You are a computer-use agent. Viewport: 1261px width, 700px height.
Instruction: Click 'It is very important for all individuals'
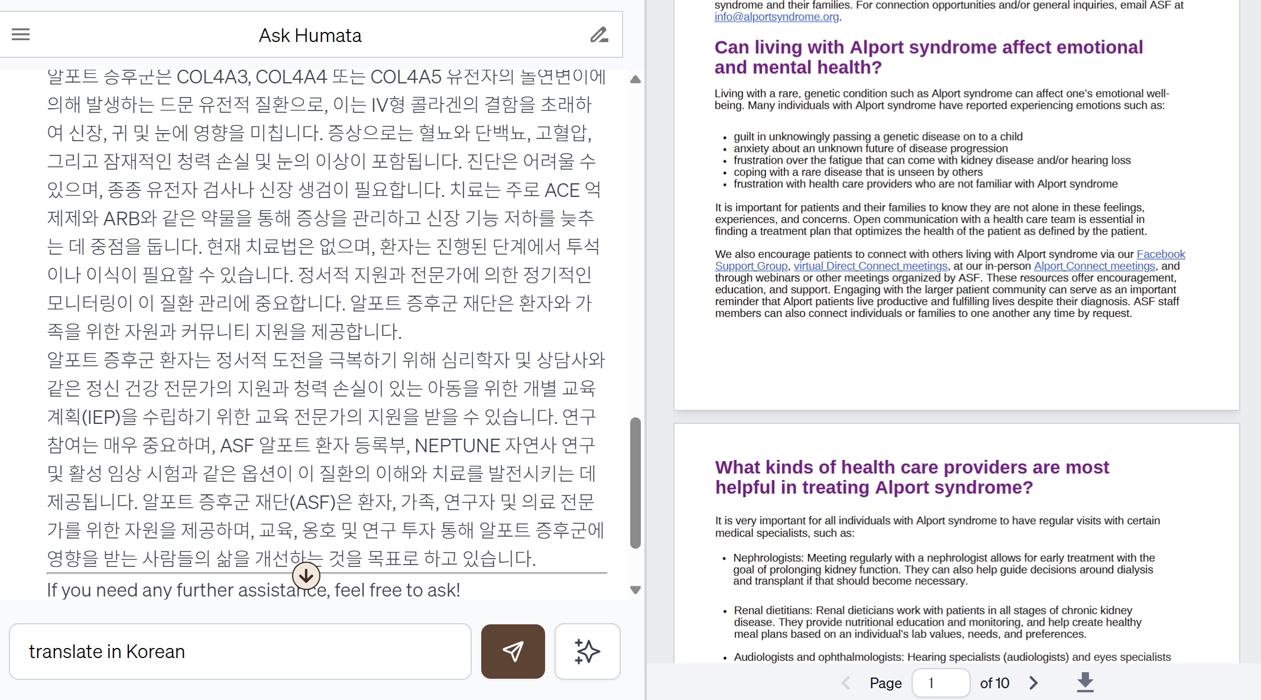tap(937, 527)
